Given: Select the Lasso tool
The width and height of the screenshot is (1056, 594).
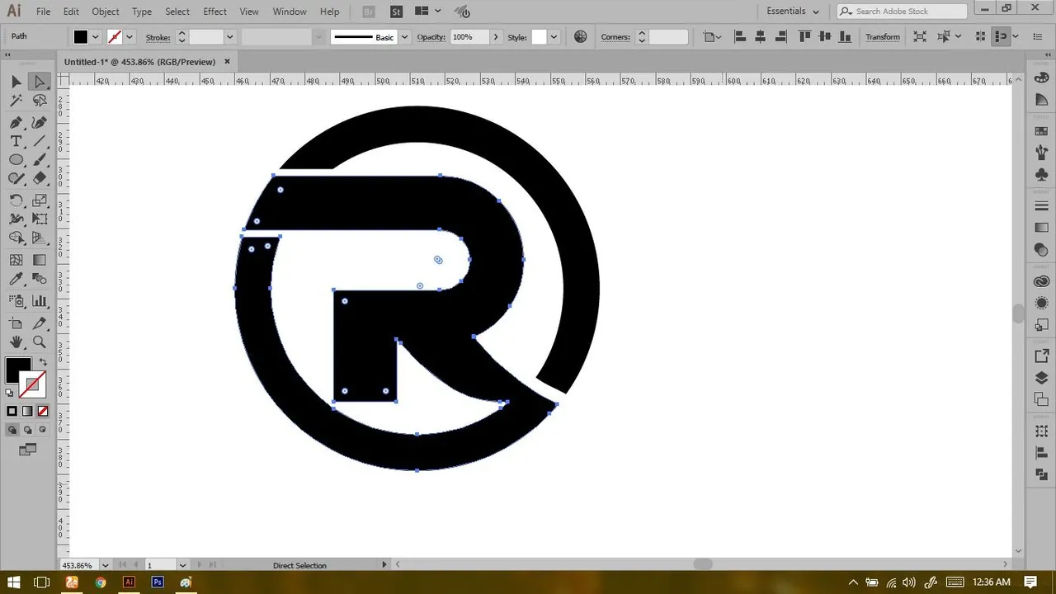Looking at the screenshot, I should pos(39,101).
